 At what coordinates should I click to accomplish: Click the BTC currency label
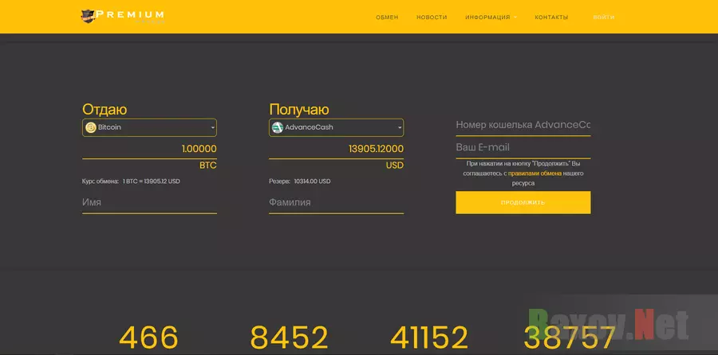click(x=208, y=166)
